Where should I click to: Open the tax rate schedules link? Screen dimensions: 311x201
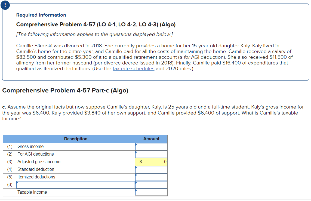tap(134, 69)
